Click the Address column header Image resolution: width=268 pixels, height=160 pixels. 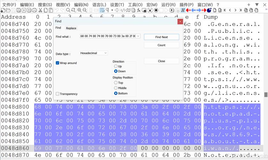pos(13,17)
